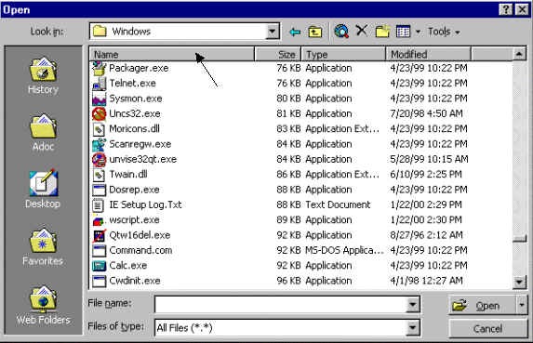Click the Delete X icon
Image resolution: width=533 pixels, height=343 pixels.
(x=361, y=31)
